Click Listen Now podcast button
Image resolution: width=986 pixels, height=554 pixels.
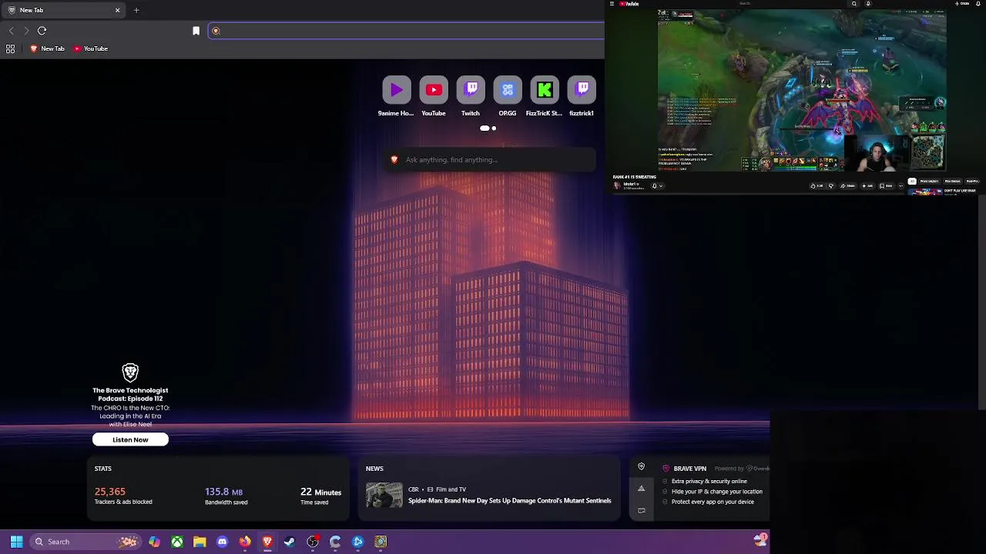click(130, 439)
